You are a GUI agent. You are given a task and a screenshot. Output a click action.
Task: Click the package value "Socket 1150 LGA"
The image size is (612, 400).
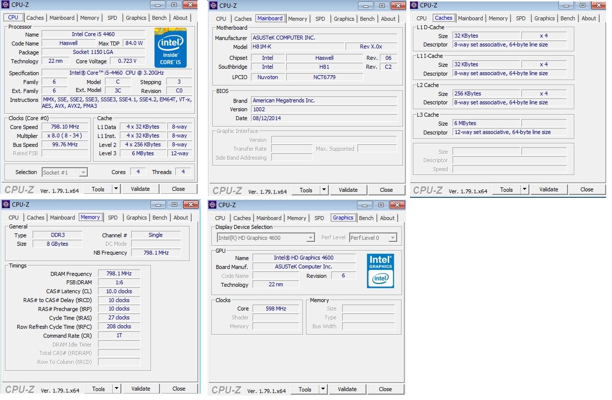coord(94,52)
